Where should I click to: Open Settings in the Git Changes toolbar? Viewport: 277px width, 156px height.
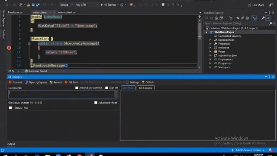click(132, 82)
